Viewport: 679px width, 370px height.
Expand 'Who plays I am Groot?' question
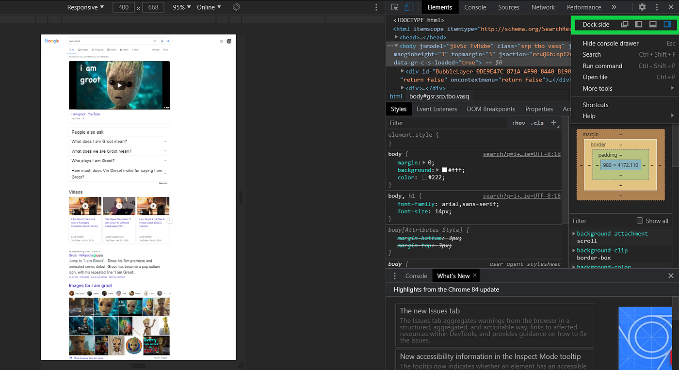coord(119,161)
